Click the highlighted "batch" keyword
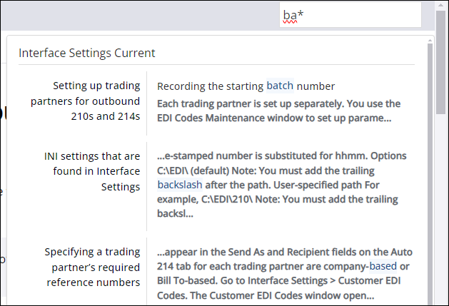The width and height of the screenshot is (449, 306). click(x=280, y=86)
